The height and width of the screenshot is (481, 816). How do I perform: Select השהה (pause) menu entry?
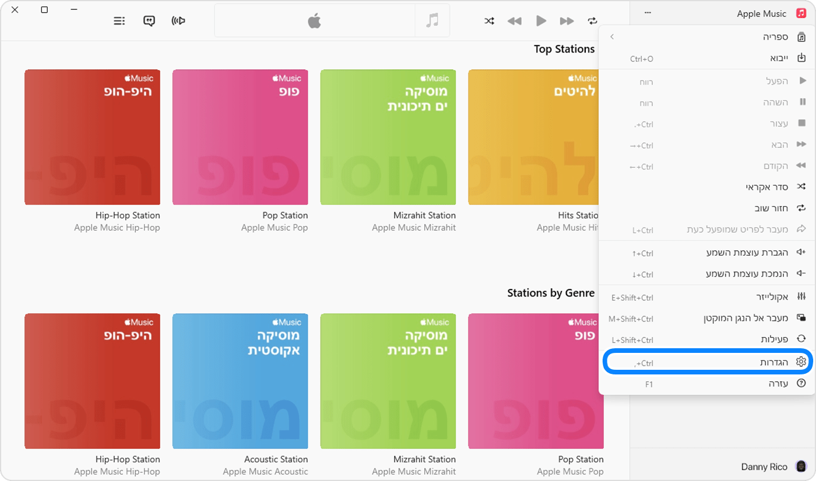[x=707, y=102]
